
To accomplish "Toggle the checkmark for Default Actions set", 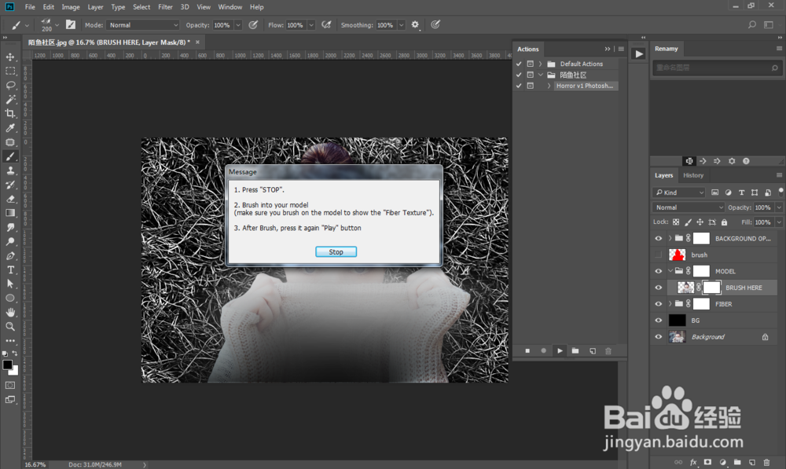I will 519,64.
